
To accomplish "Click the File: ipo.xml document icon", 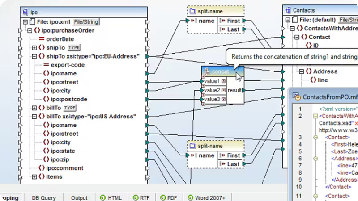I will click(x=32, y=21).
